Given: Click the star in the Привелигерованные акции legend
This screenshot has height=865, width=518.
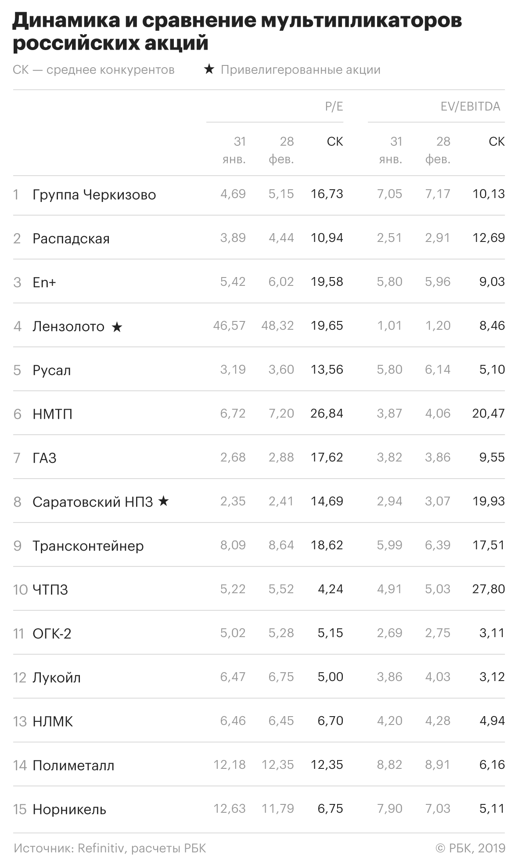Looking at the screenshot, I should point(209,69).
